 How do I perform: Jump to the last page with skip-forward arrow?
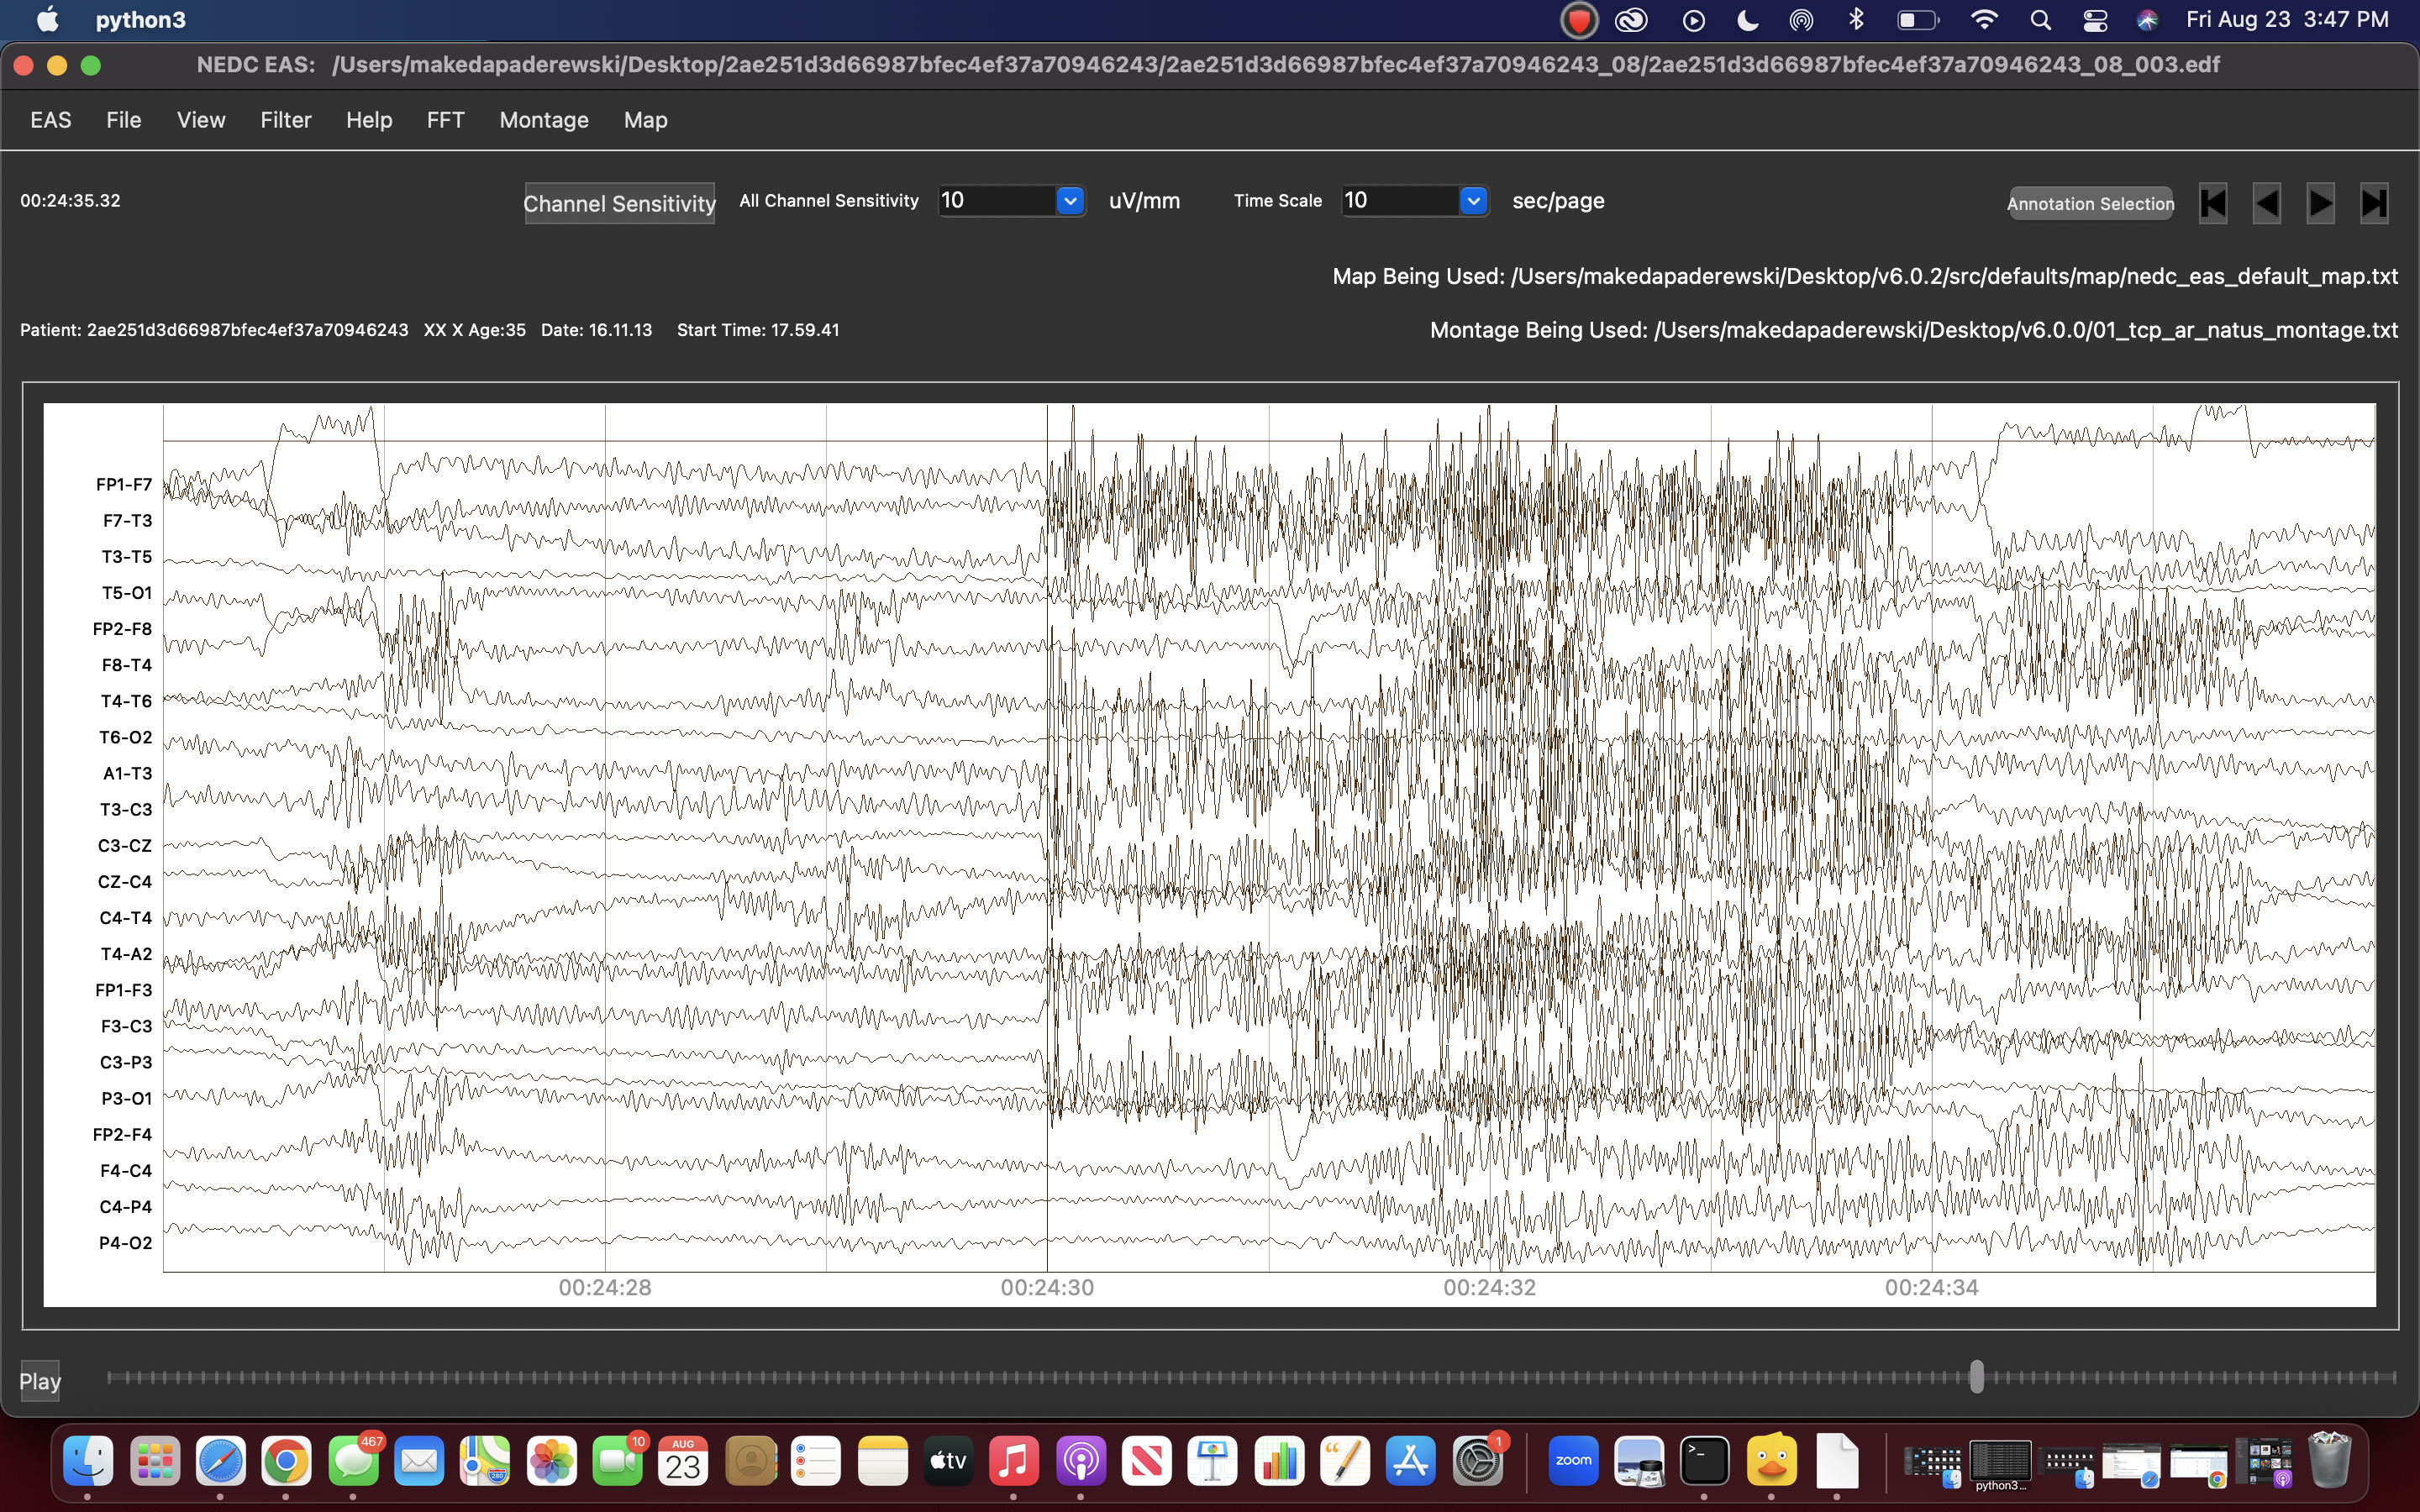(x=2374, y=203)
